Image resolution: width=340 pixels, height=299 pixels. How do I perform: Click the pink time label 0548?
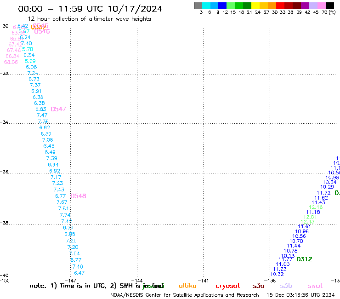(78, 196)
